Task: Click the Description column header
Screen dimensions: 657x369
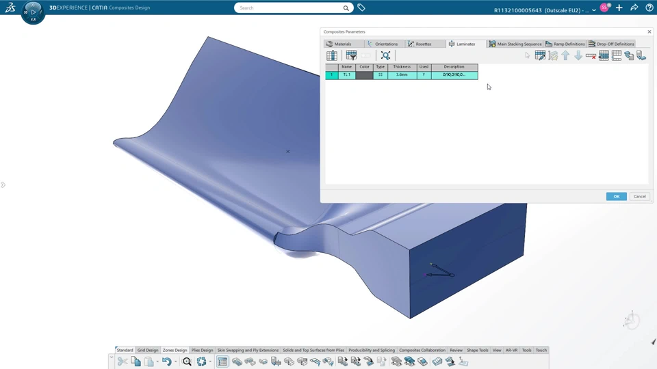Action: pyautogui.click(x=454, y=67)
